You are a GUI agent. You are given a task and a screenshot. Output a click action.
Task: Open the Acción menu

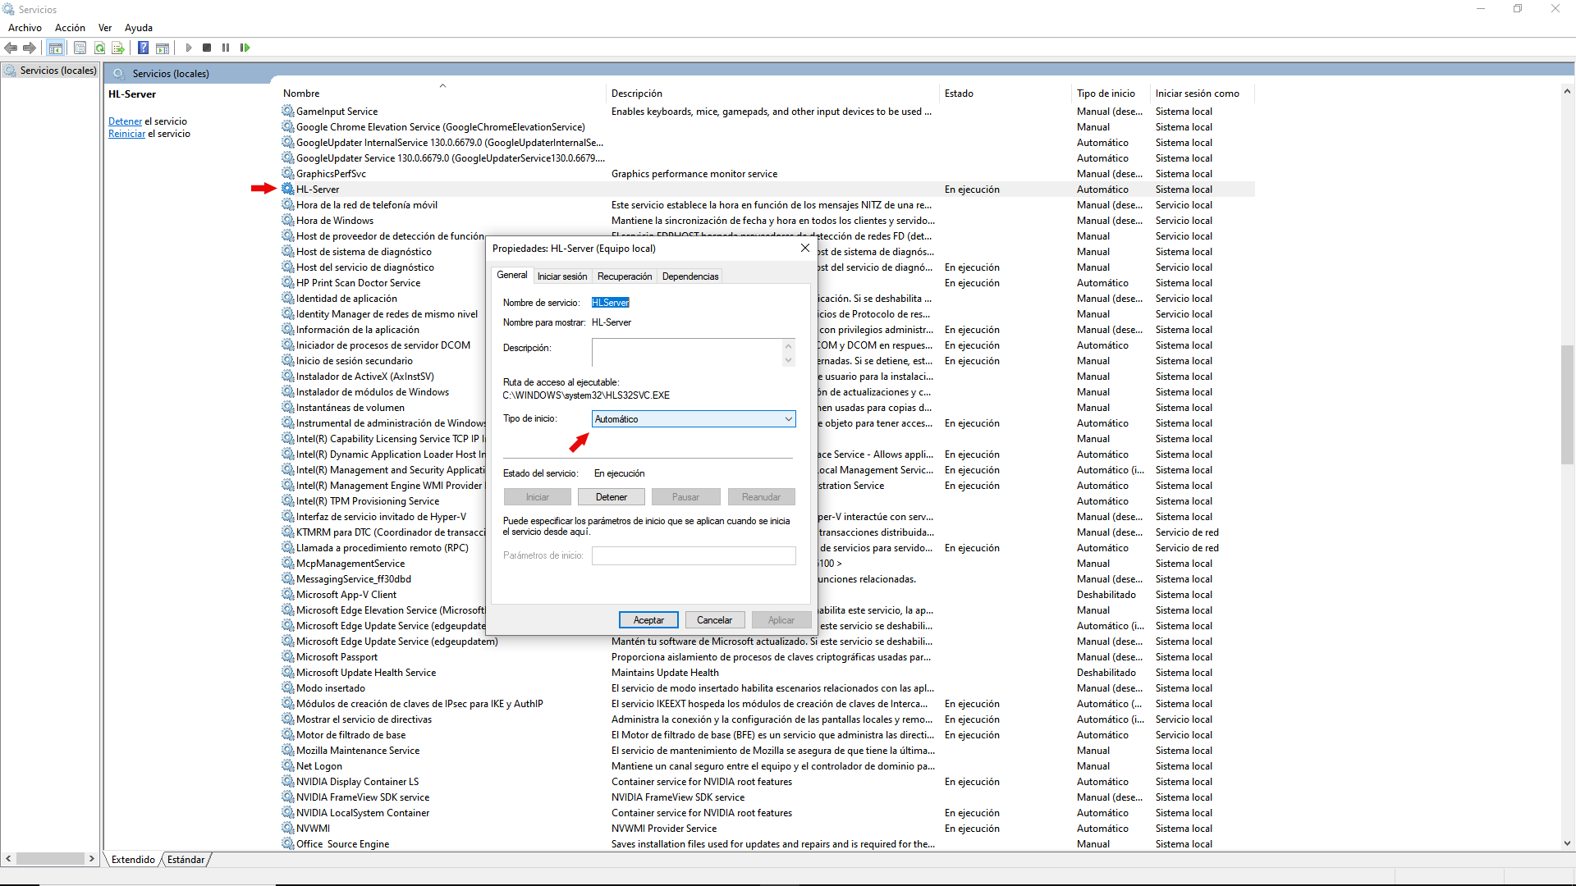coord(70,27)
